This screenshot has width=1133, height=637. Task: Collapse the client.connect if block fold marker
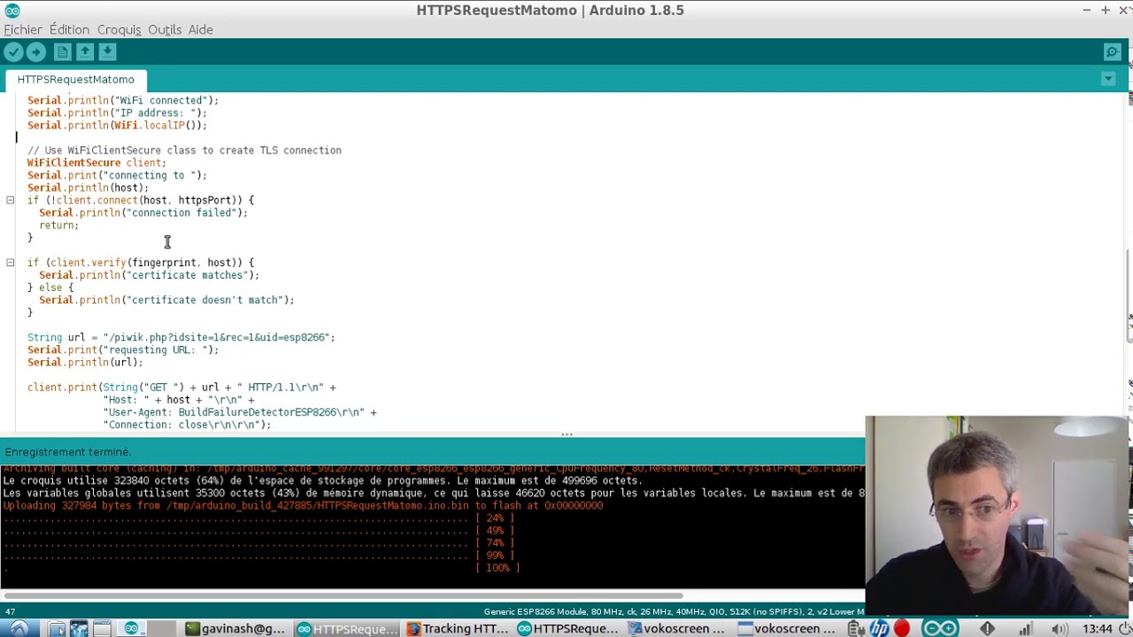point(11,200)
